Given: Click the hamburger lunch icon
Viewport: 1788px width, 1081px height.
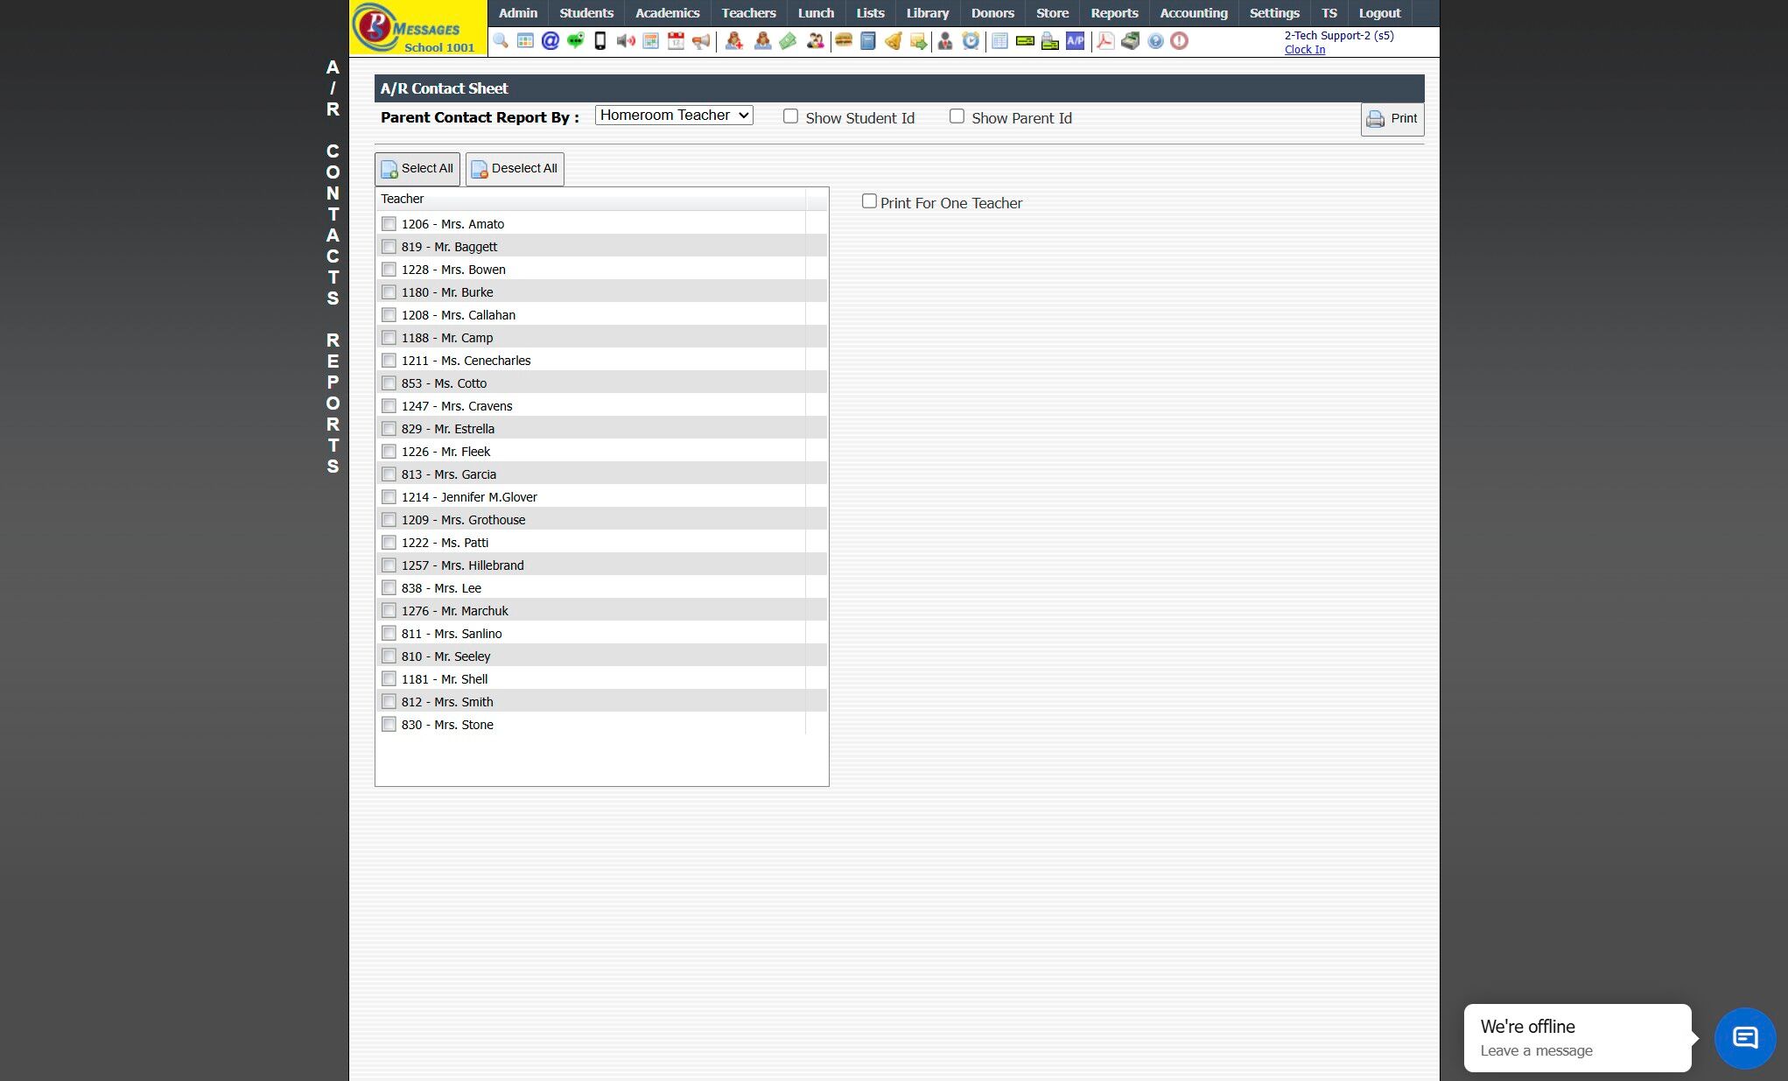Looking at the screenshot, I should tap(844, 41).
